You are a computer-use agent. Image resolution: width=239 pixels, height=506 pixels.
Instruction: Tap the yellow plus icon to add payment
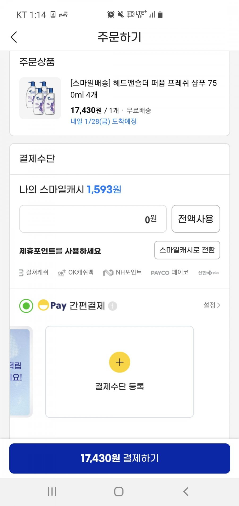click(x=119, y=362)
